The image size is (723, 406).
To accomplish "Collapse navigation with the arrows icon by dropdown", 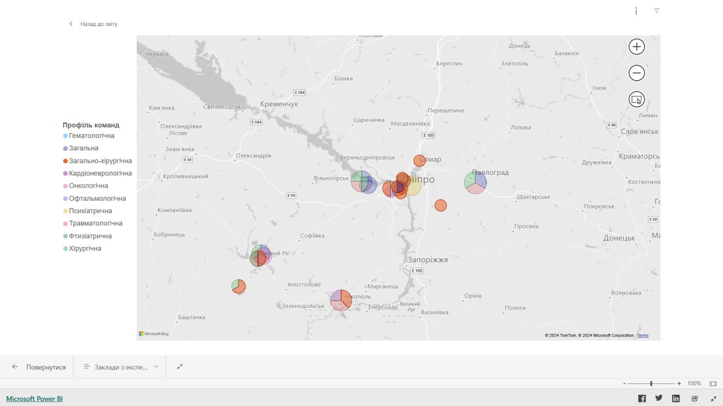I will click(x=180, y=367).
